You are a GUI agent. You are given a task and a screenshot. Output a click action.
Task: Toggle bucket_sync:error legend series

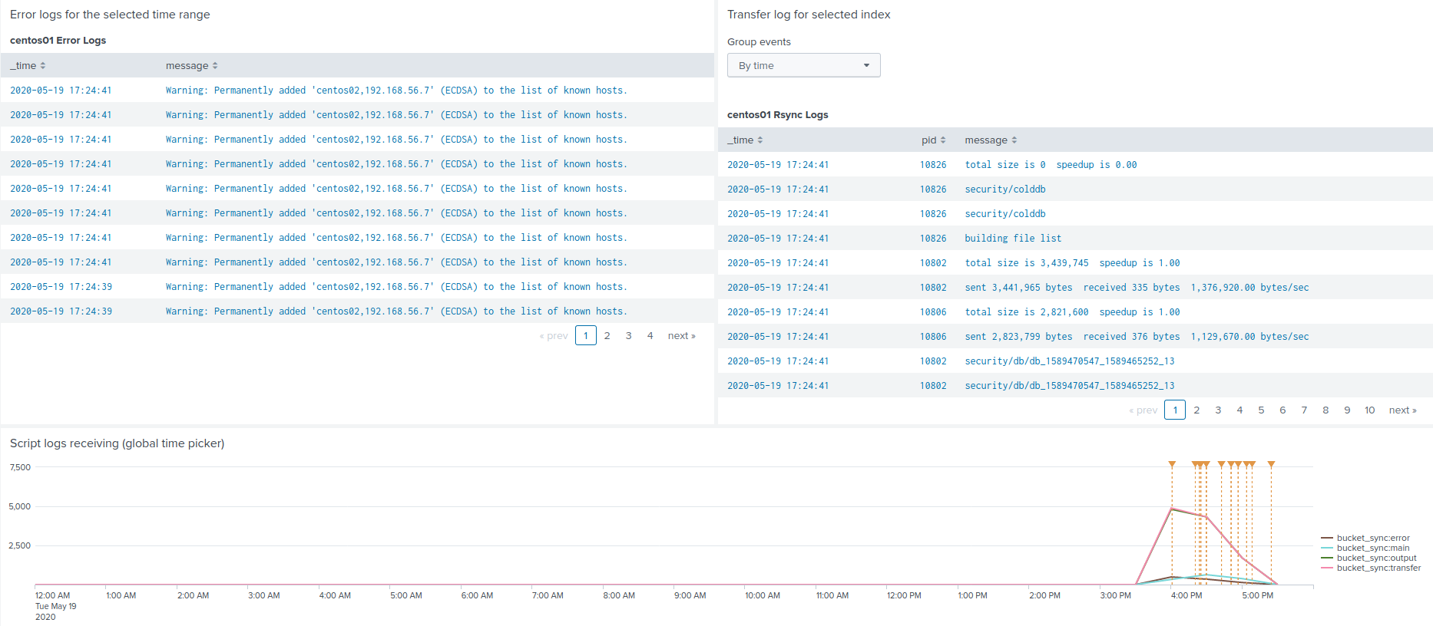point(1365,538)
